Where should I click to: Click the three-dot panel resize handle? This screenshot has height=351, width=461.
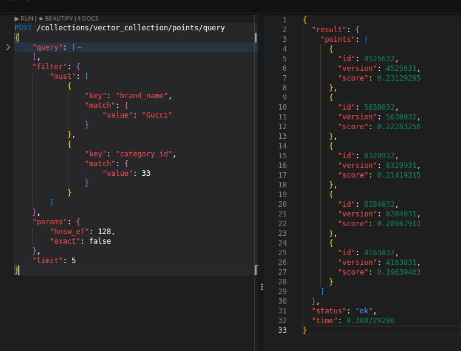click(261, 286)
